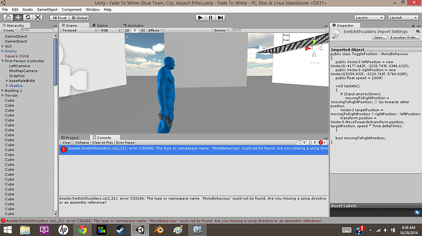Open Hierarchy Create dropdown
The height and width of the screenshot is (236, 422).
pos(10,30)
